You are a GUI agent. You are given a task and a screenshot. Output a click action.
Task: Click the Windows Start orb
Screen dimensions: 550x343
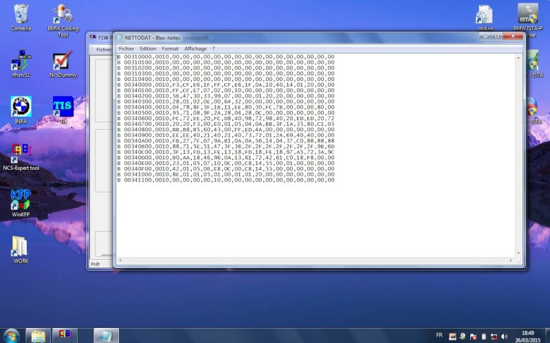click(x=12, y=335)
